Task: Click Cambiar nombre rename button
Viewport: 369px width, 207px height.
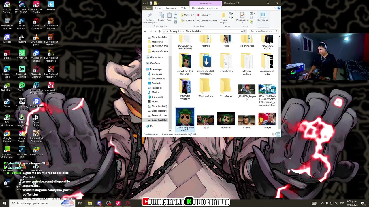Action: pos(207,20)
